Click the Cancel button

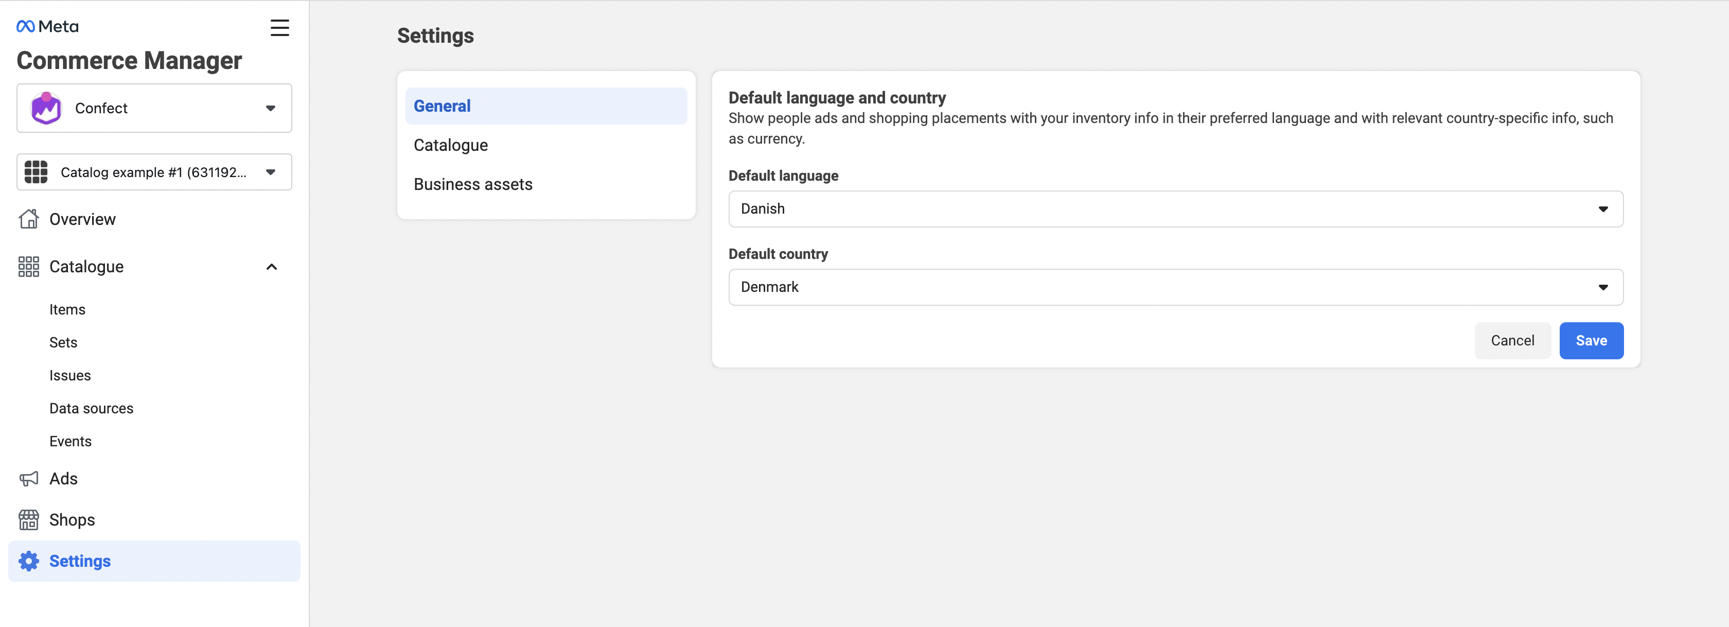pyautogui.click(x=1512, y=340)
